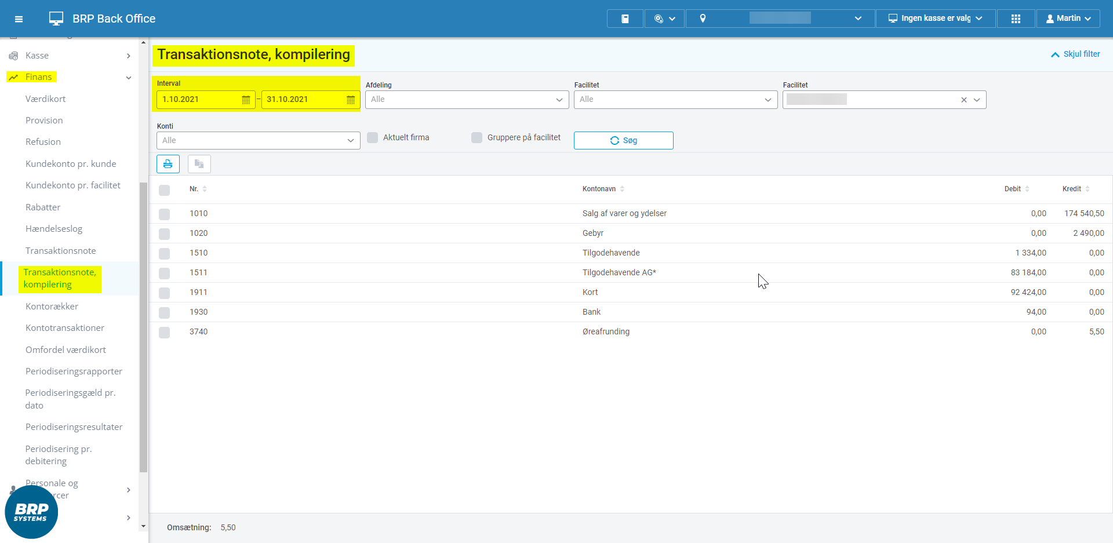Open Værdikort in the sidebar
The image size is (1113, 543).
click(x=46, y=99)
